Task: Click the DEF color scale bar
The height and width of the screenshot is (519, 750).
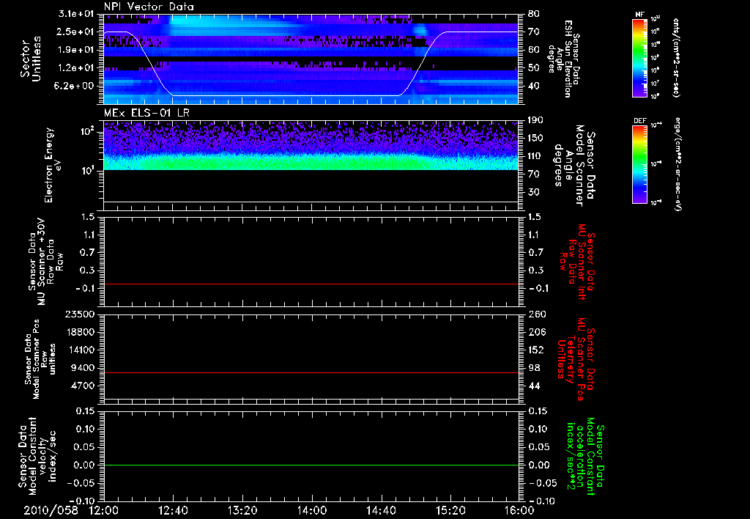Action: click(x=639, y=163)
